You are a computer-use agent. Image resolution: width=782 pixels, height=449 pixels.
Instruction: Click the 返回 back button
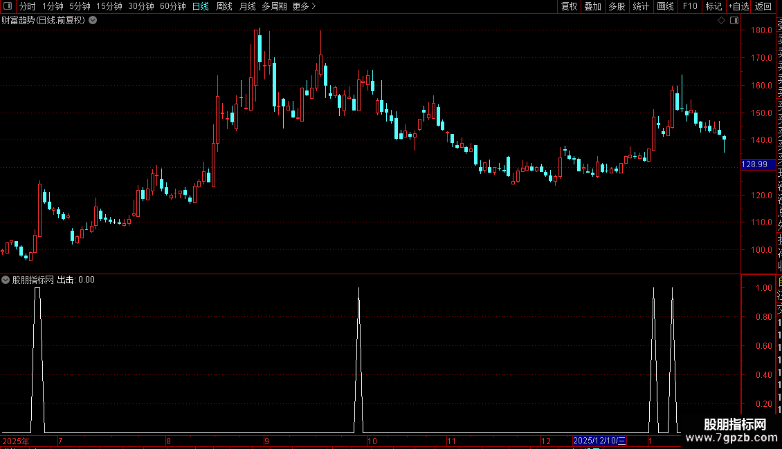(763, 6)
